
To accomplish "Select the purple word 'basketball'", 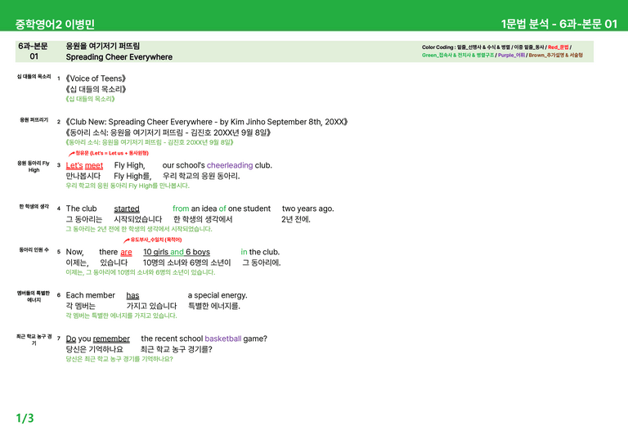I will (223, 339).
